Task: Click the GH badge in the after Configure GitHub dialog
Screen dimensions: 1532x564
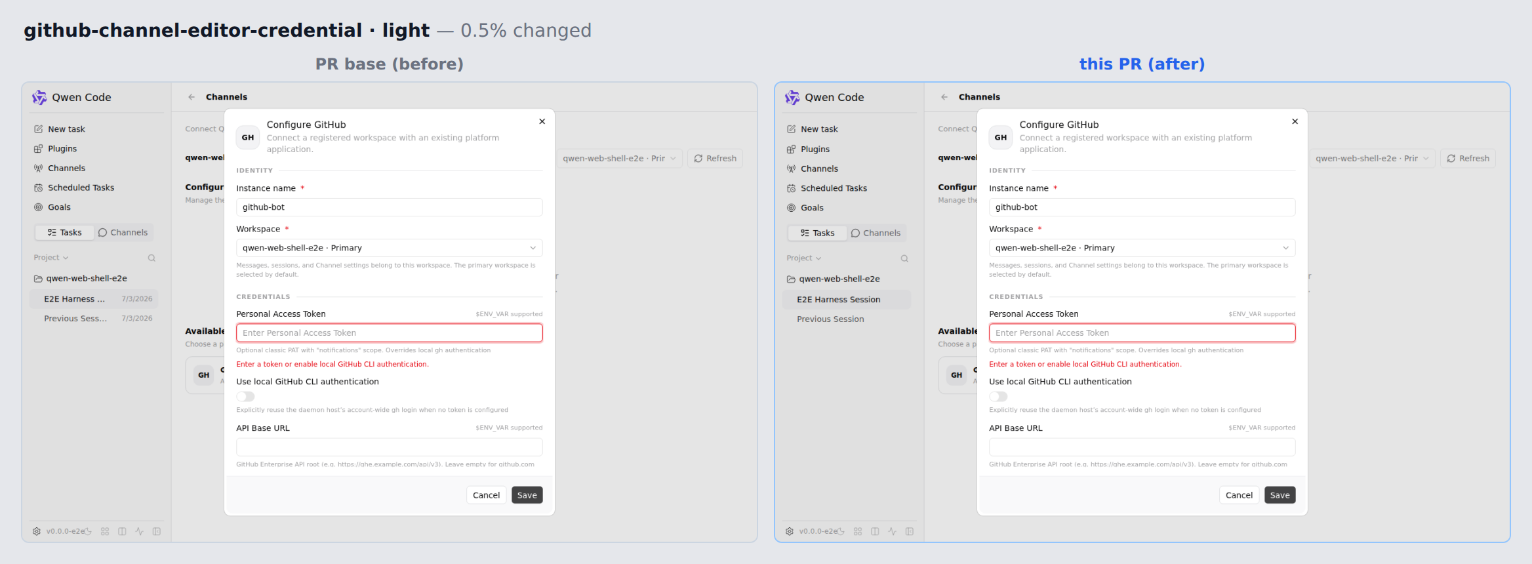Action: tap(1001, 137)
